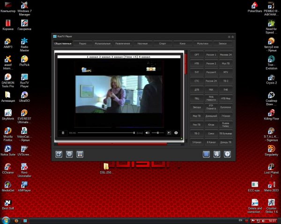The image size is (281, 224).
Task: Open Revo Uninstaller desktop shortcut
Action: [x=24, y=170]
